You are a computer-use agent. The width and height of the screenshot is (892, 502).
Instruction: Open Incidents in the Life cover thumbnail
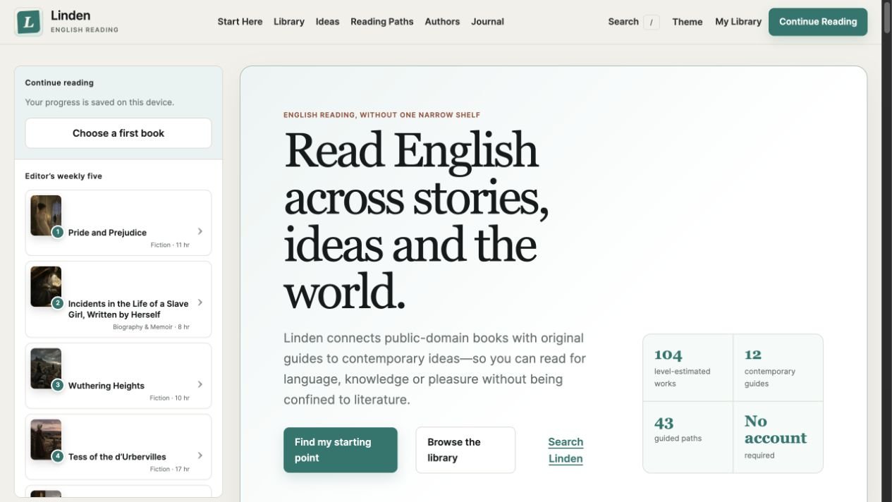pyautogui.click(x=46, y=286)
